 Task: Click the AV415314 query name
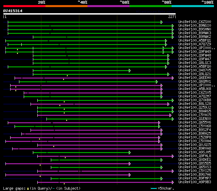pyautogui.click(x=13, y=11)
